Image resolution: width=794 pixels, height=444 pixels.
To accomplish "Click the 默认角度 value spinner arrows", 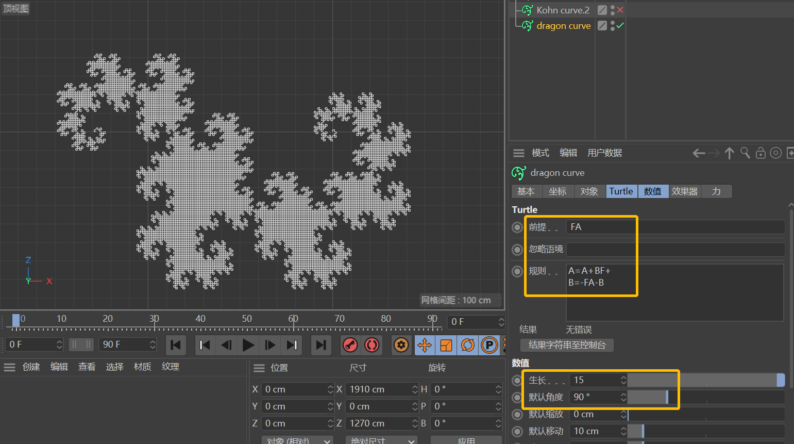I will (x=623, y=397).
